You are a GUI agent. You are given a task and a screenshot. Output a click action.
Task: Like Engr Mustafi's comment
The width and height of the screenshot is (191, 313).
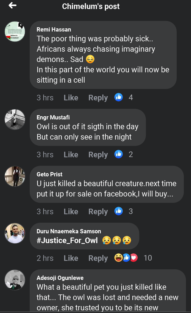pyautogui.click(x=71, y=155)
